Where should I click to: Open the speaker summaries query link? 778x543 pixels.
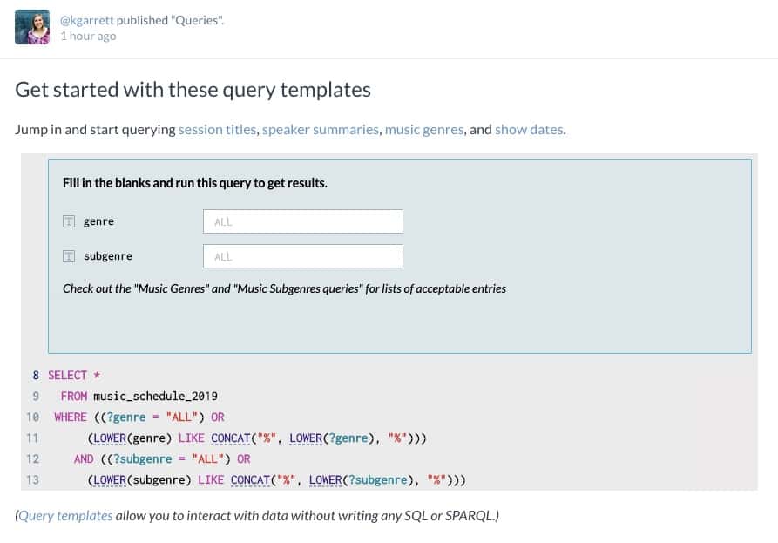coord(321,130)
